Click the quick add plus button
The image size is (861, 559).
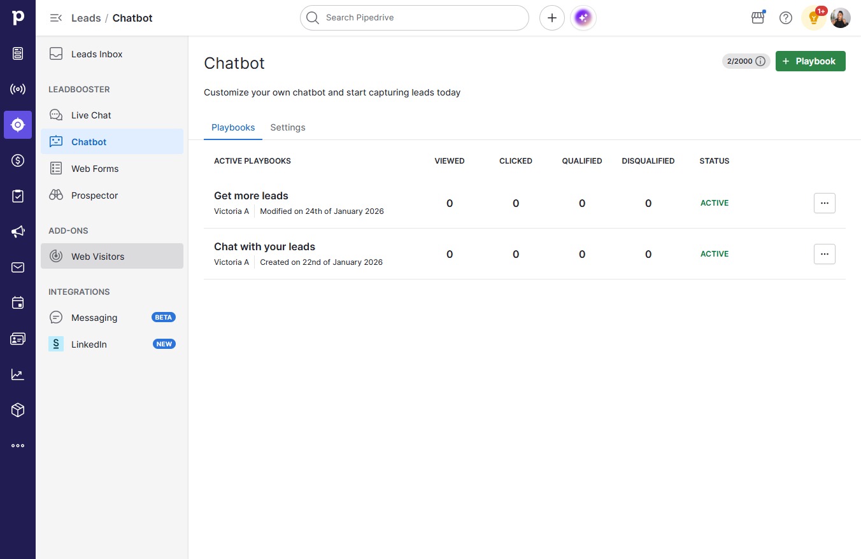(552, 18)
